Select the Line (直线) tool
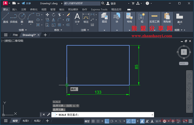 click(x=5, y=18)
